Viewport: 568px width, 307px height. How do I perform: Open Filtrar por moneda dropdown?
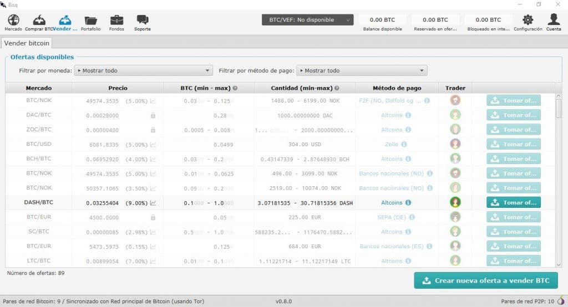(144, 70)
